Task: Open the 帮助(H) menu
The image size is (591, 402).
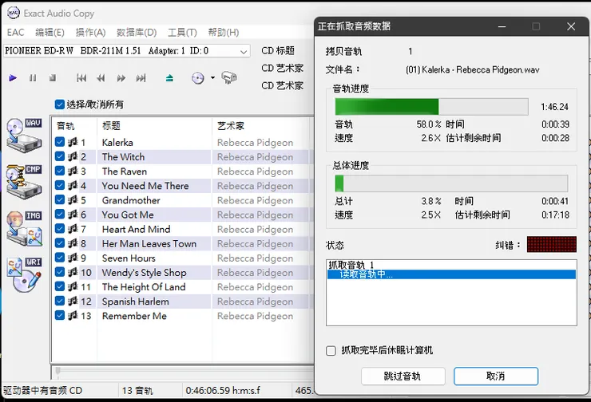Action: point(224,33)
